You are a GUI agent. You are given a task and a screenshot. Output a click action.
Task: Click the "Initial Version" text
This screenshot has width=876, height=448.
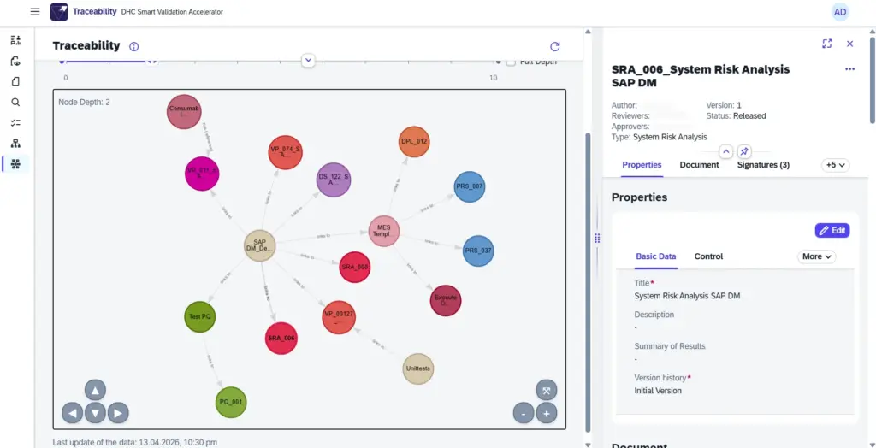658,391
